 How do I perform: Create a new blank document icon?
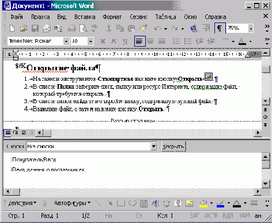click(x=12, y=28)
